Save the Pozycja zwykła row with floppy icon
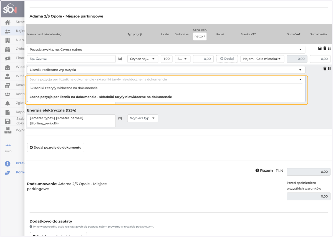333x237 pixels. point(320,48)
